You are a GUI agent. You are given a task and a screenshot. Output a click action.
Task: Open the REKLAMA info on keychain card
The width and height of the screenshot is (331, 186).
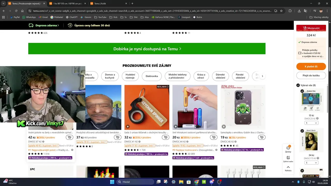[x=168, y=87]
